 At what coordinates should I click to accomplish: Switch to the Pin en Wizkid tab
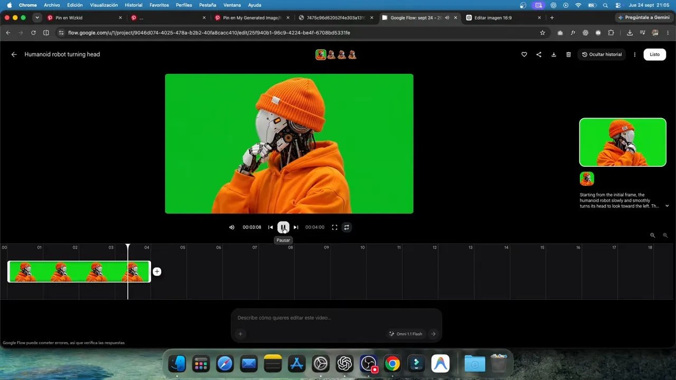(84, 17)
